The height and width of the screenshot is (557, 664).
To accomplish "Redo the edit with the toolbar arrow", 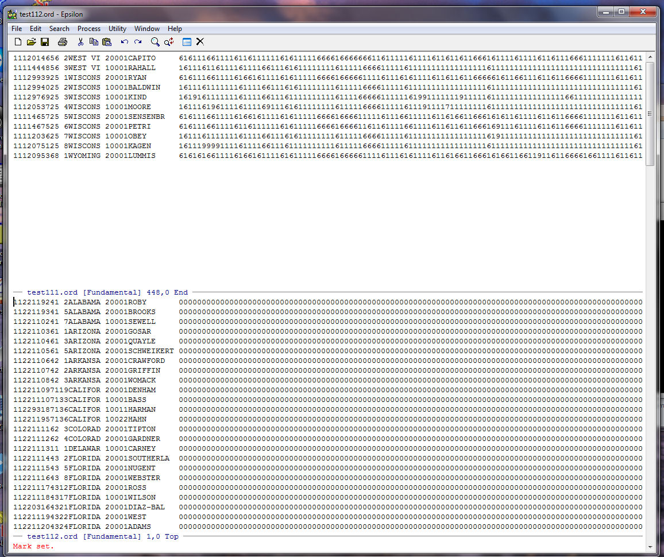I will point(138,42).
